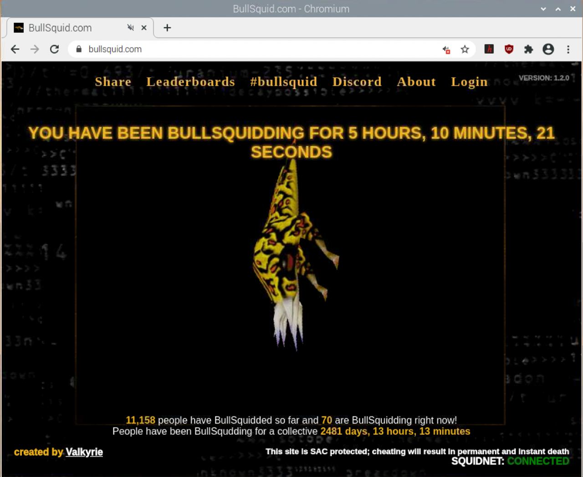This screenshot has width=583, height=477.
Task: Reload the bullsquid.com page
Action: [x=54, y=49]
